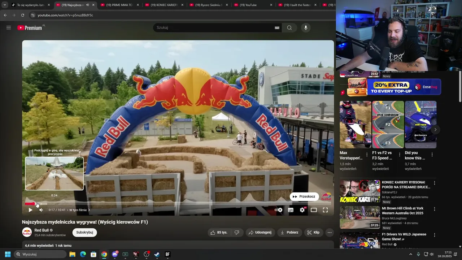Like the video with 85 tys. button
Viewport: 462px width, 260px height.
tap(219, 233)
